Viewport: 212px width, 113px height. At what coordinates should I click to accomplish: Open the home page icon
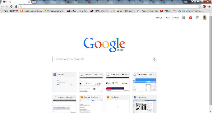[x=16, y=7]
